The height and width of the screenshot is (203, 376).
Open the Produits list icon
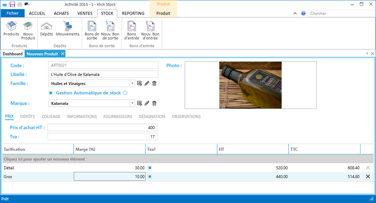pyautogui.click(x=11, y=28)
